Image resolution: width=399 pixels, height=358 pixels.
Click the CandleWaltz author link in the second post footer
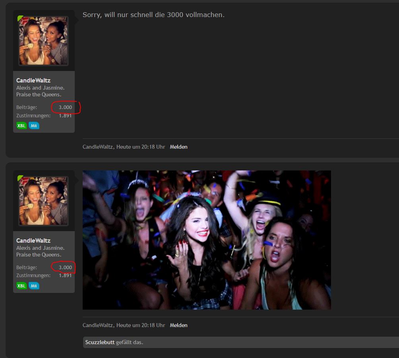point(98,325)
